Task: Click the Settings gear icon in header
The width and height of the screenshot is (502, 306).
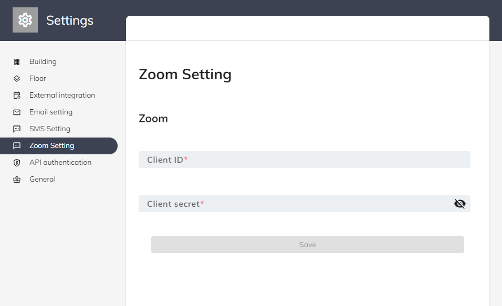Action: click(25, 20)
